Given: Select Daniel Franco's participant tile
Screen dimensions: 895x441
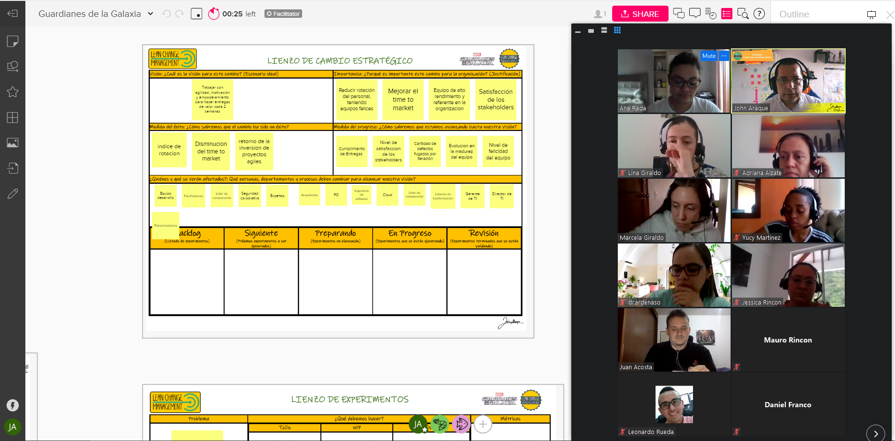Looking at the screenshot, I should (x=788, y=404).
